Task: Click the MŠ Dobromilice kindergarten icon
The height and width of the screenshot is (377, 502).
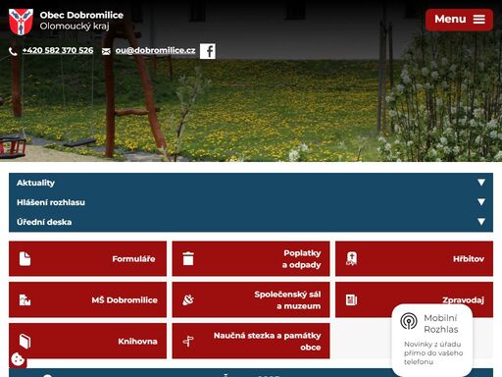Action: tap(25, 299)
